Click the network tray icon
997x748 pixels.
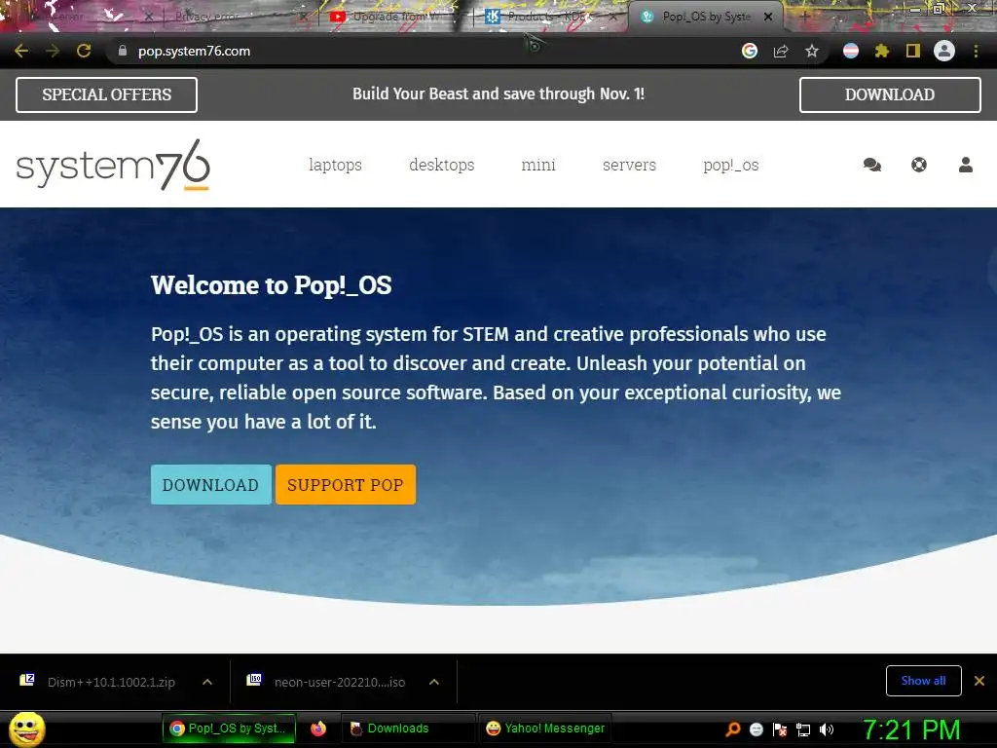click(803, 729)
